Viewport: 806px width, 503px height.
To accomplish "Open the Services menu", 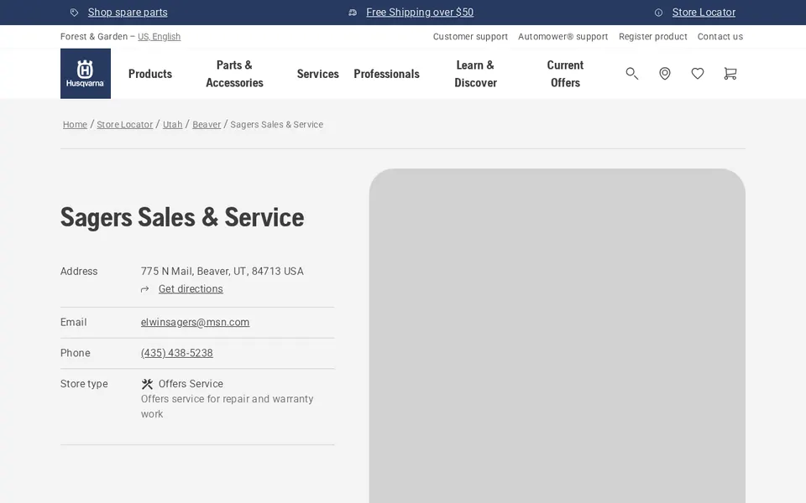I will (317, 74).
